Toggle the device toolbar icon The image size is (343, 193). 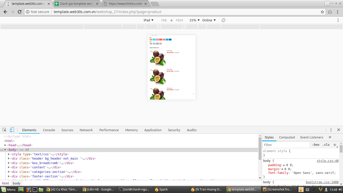point(12,130)
